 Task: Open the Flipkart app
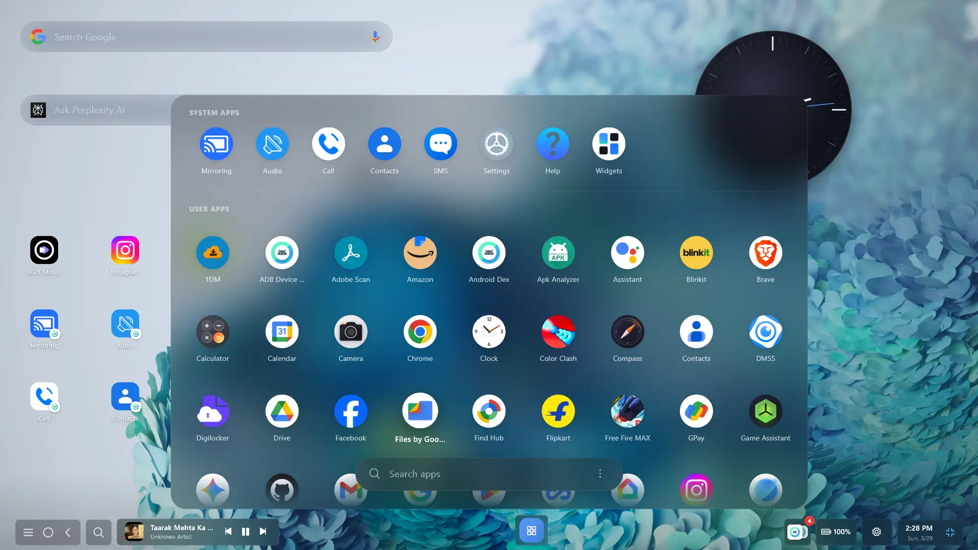click(558, 411)
